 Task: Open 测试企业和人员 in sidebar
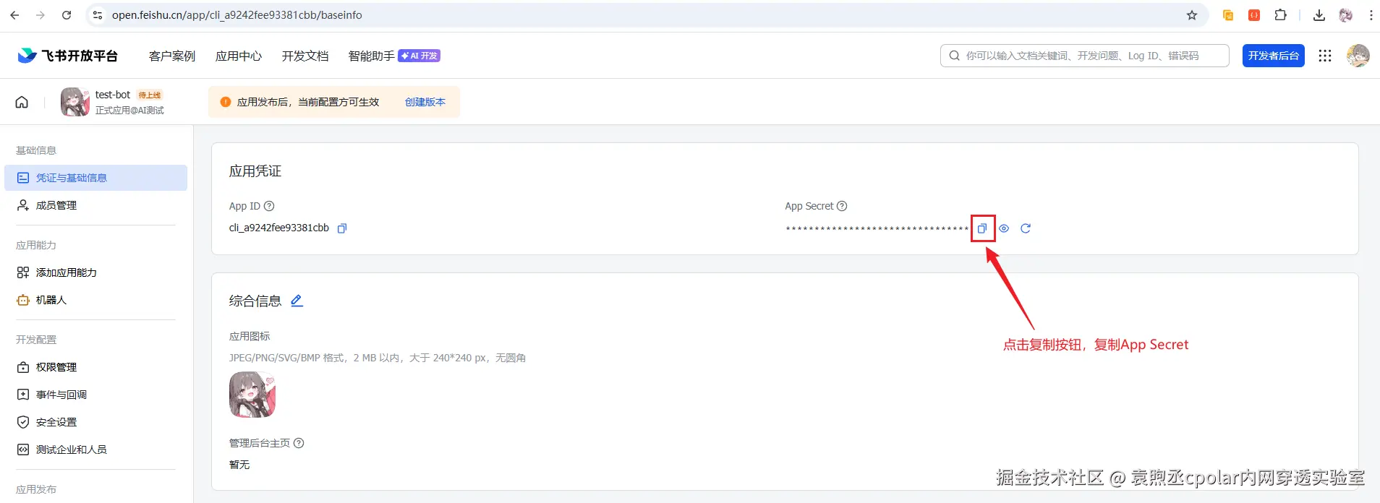95,450
